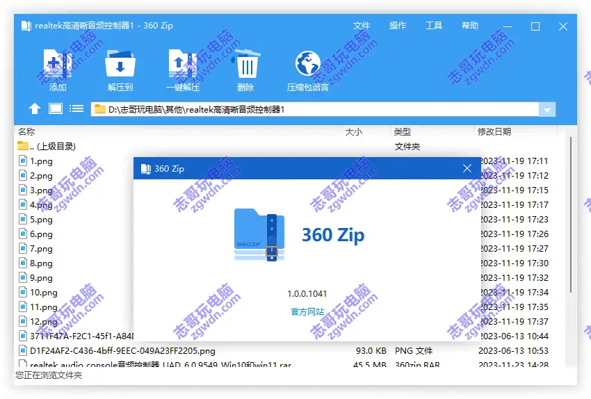
Task: Click the address path input field
Action: click(313, 109)
